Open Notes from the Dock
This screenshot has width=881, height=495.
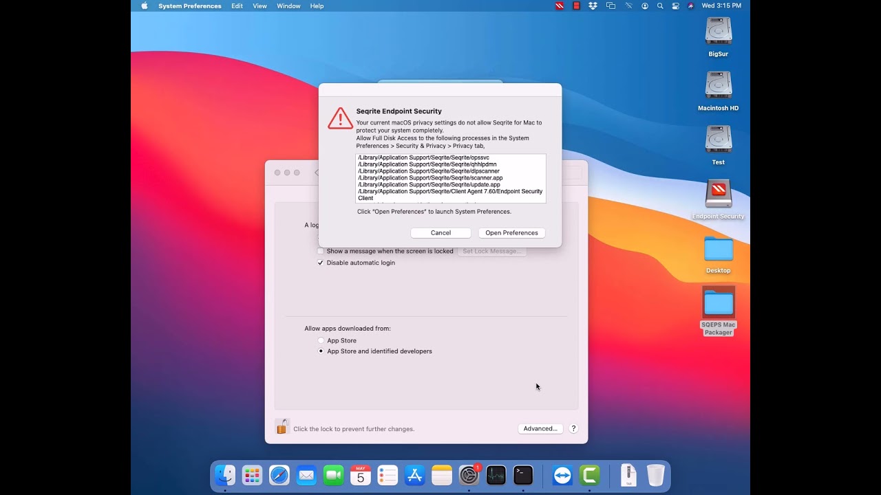(442, 475)
